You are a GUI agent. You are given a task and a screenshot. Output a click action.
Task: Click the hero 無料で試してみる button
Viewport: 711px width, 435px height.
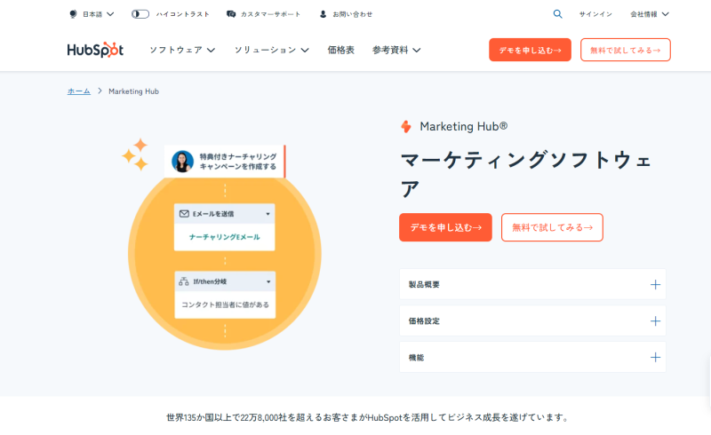tap(552, 227)
